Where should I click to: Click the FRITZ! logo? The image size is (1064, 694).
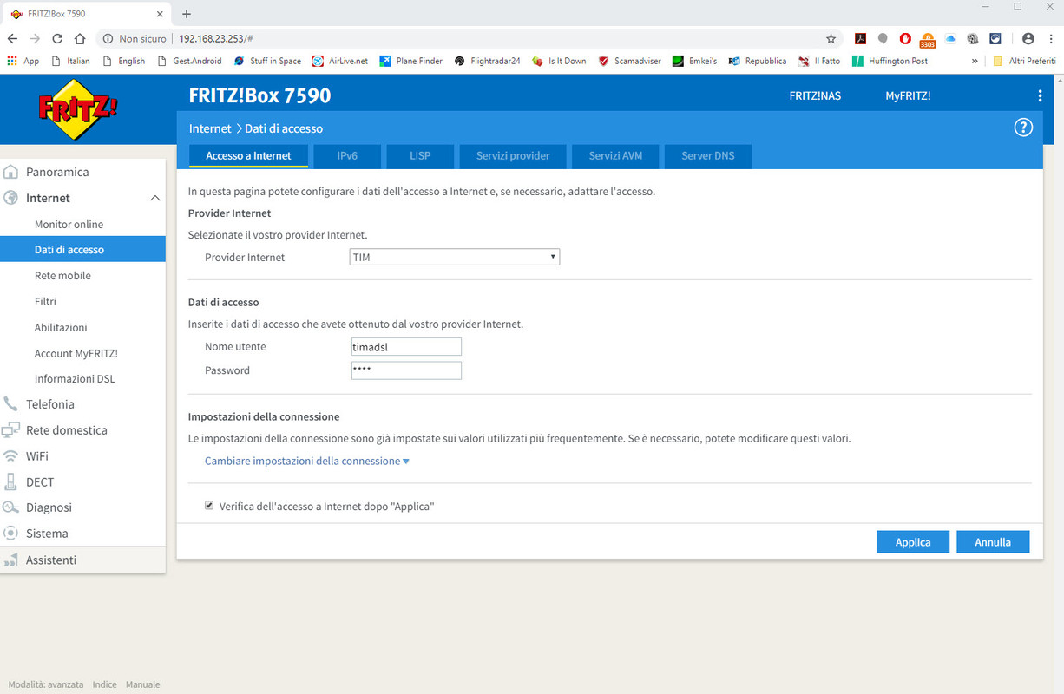pos(78,109)
